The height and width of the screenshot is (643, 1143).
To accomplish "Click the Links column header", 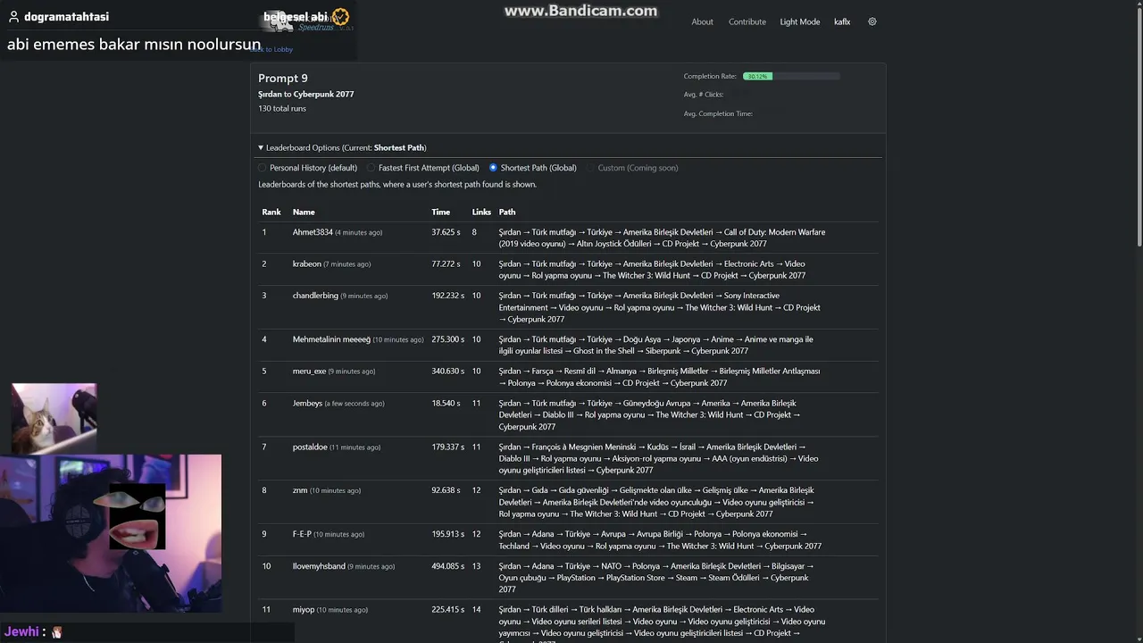I will coord(481,213).
